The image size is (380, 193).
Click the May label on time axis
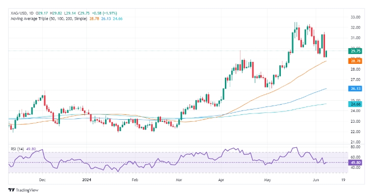267,180
